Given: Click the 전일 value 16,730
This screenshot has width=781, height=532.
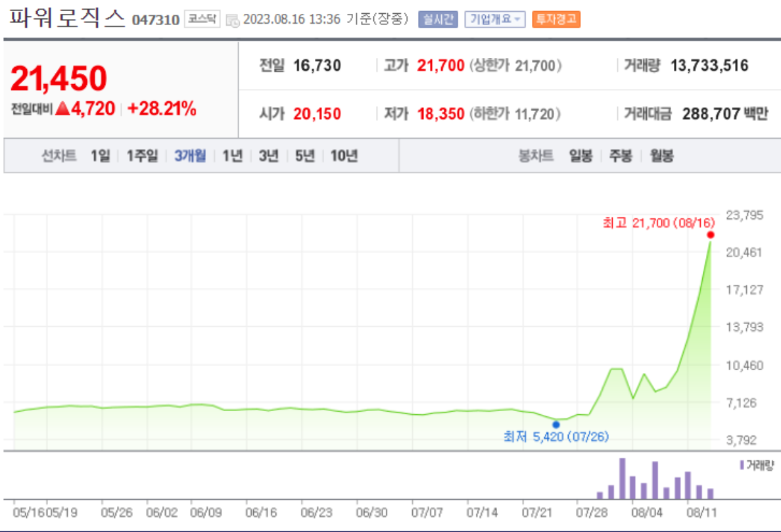Looking at the screenshot, I should coord(317,65).
